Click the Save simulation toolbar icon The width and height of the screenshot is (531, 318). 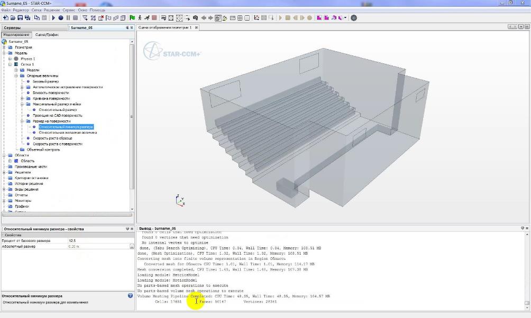click(x=20, y=17)
